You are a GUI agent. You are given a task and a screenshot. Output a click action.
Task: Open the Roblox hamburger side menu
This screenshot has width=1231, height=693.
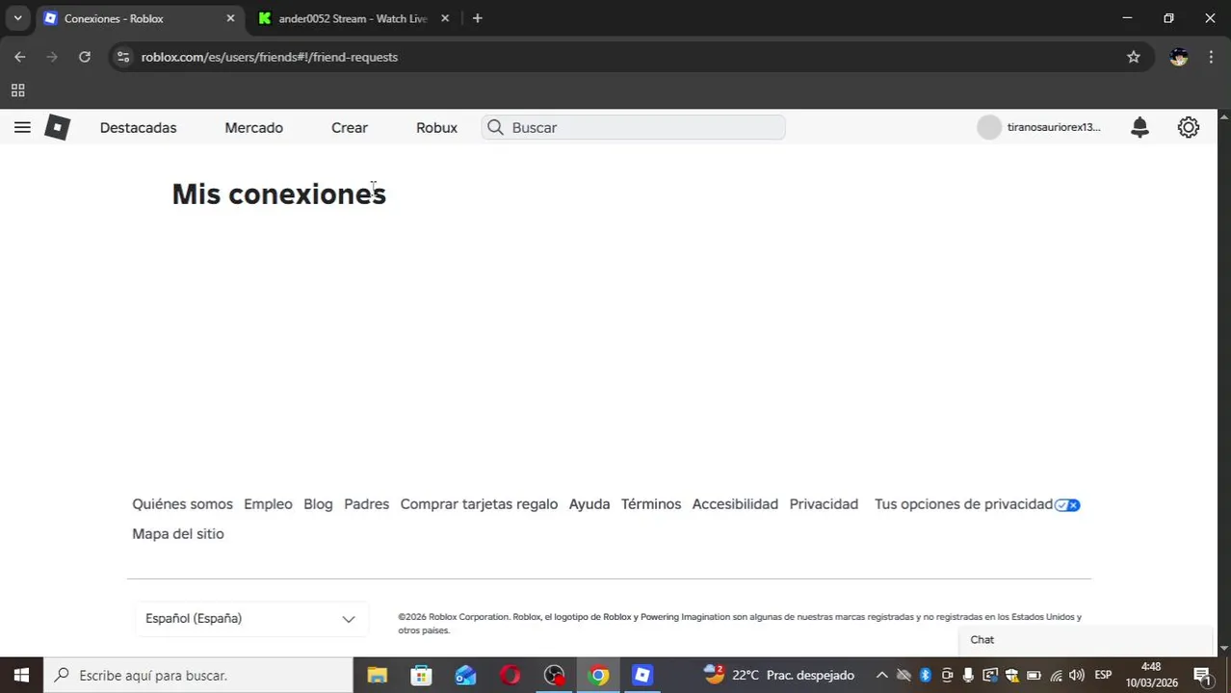click(x=22, y=127)
